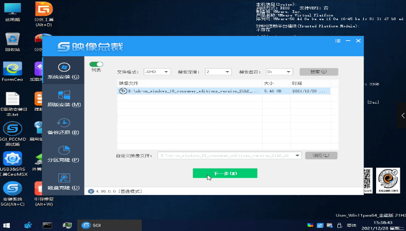Open the PE driver install log txt file
The image size is (406, 231).
(12, 104)
